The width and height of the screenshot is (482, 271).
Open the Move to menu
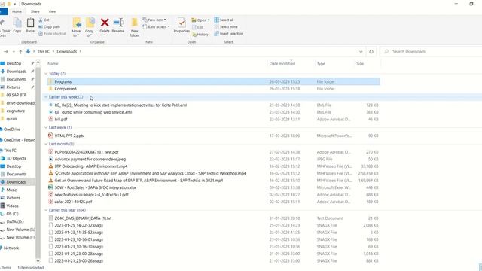click(76, 27)
